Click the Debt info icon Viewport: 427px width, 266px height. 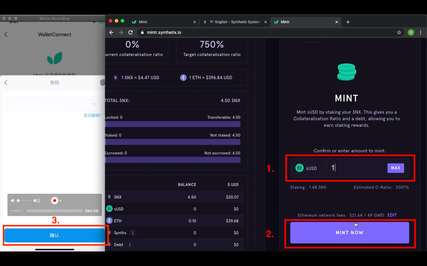130,245
